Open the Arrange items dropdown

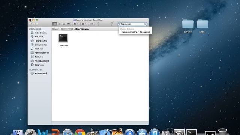84,24
